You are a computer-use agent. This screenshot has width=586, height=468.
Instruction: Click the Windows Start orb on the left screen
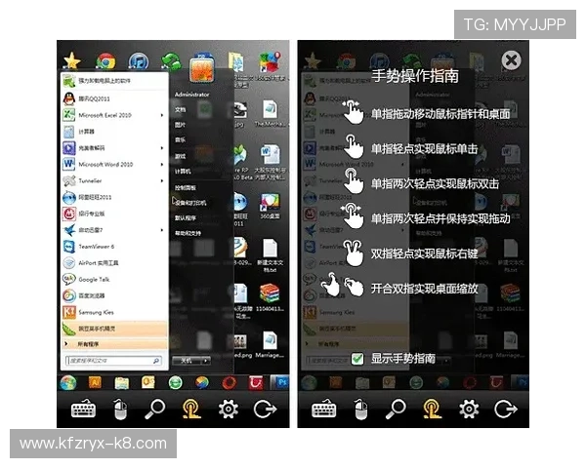pyautogui.click(x=69, y=382)
